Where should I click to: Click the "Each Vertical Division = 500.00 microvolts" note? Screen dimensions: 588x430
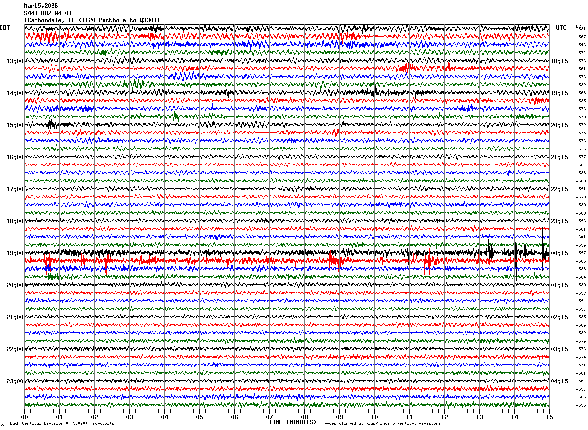click(62, 424)
